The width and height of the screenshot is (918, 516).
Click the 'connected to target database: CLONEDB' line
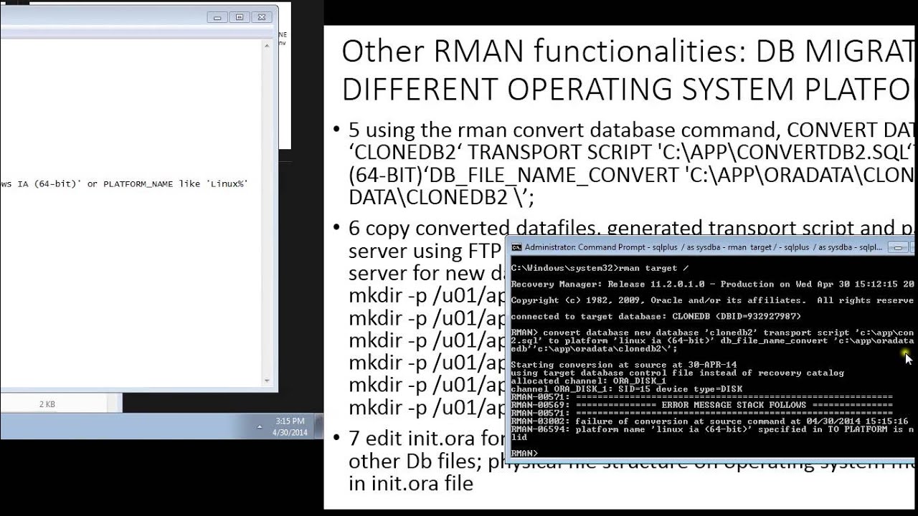[x=656, y=316]
